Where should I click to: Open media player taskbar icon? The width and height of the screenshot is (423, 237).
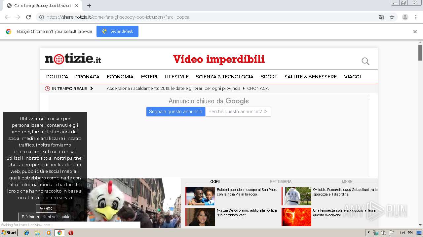pos(49,233)
